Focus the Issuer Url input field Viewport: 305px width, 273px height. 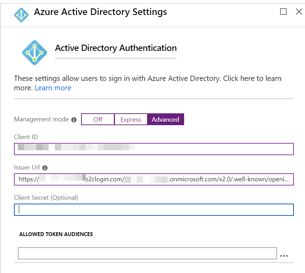[154, 179]
